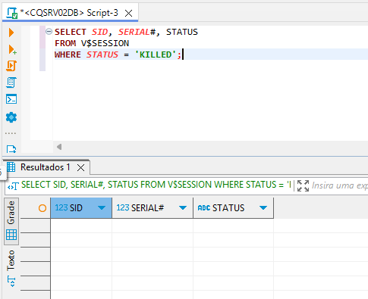Collapse the SELECT query fold marker
368x299 pixels.
(x=49, y=32)
